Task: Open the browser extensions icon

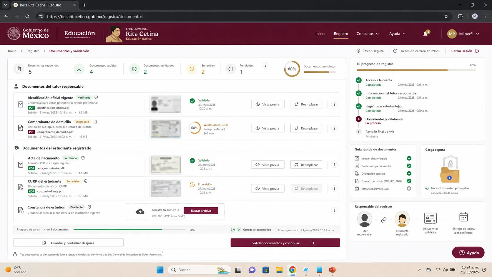Action: (x=461, y=16)
